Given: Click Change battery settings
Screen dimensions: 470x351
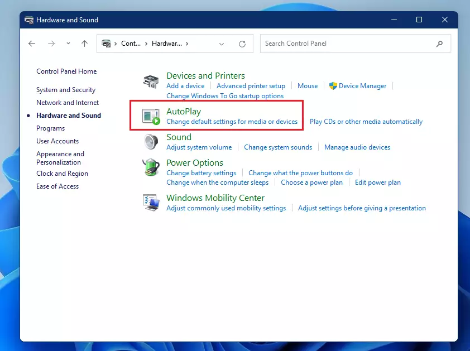Looking at the screenshot, I should (202, 173).
